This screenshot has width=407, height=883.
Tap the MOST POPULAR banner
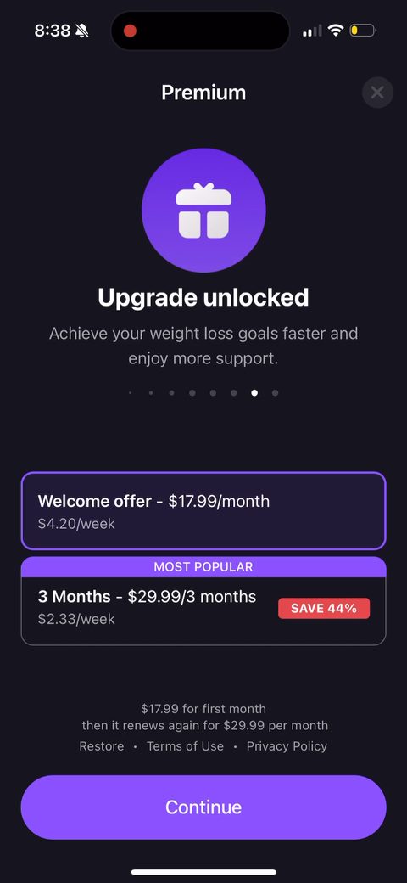tap(203, 567)
